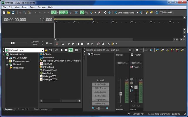Select the Selection tool icon

(x=87, y=12)
